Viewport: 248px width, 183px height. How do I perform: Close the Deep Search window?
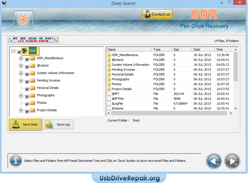240,2
